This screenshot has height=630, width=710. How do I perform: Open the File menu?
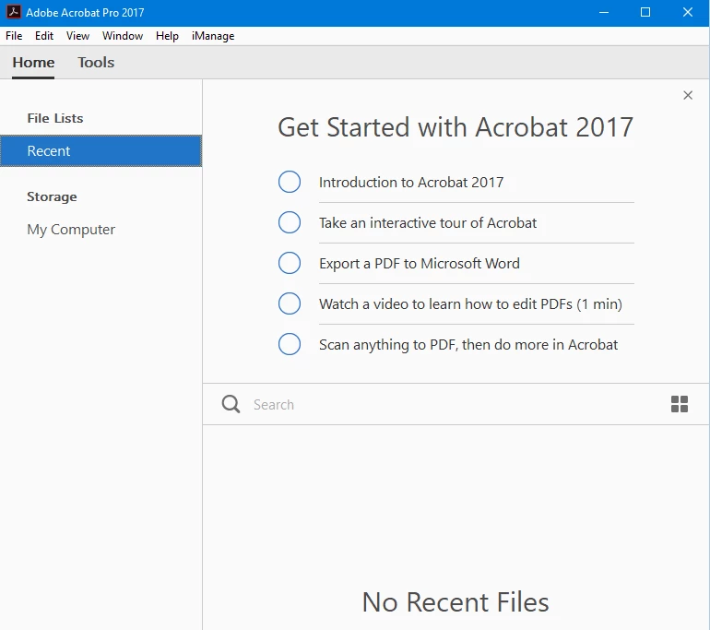[14, 36]
